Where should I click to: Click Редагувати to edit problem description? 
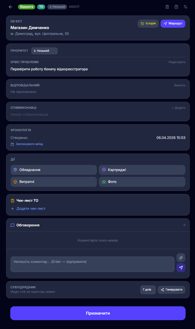click(x=177, y=62)
